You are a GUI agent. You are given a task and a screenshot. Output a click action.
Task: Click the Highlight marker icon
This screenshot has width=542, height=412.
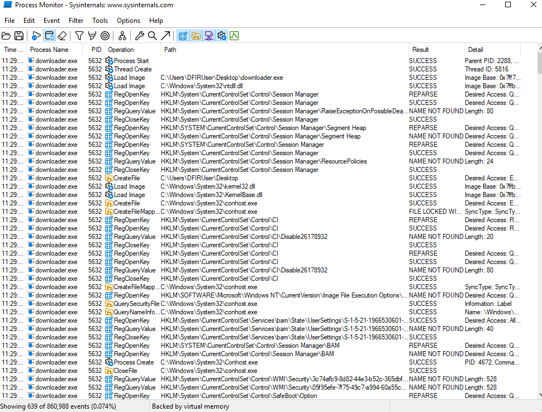pyautogui.click(x=92, y=36)
